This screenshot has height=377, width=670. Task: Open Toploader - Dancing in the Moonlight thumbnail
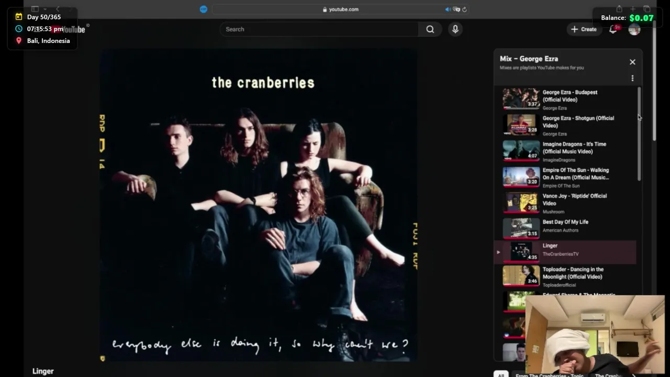pos(521,275)
